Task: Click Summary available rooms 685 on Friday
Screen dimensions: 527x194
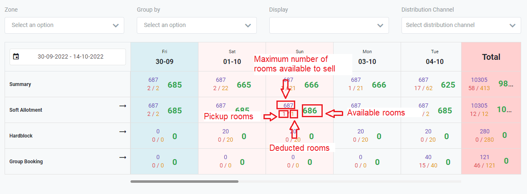Action: (175, 85)
